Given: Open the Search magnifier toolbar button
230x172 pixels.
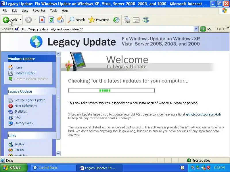Looking at the screenshot, I should tap(76, 20).
